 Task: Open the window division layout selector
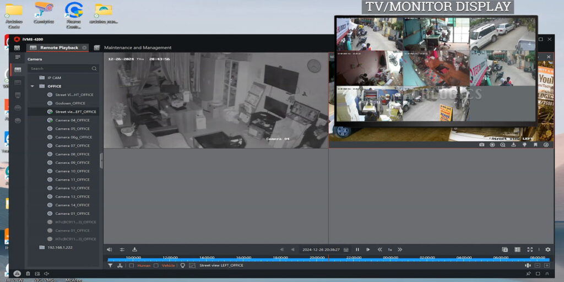pos(517,250)
